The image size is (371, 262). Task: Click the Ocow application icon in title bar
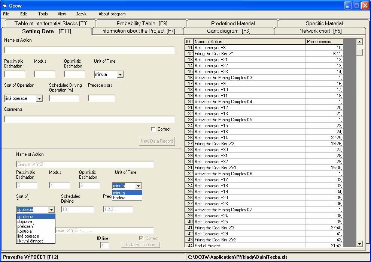point(4,6)
